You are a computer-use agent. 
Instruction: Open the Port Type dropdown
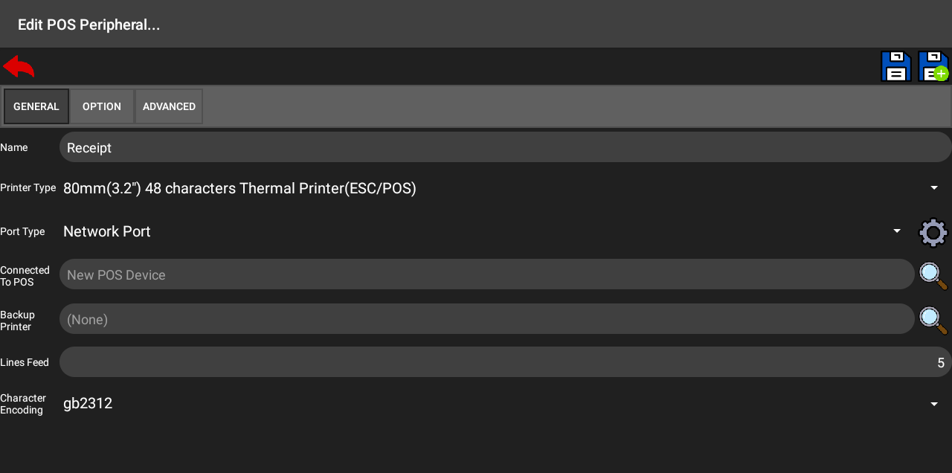click(897, 231)
